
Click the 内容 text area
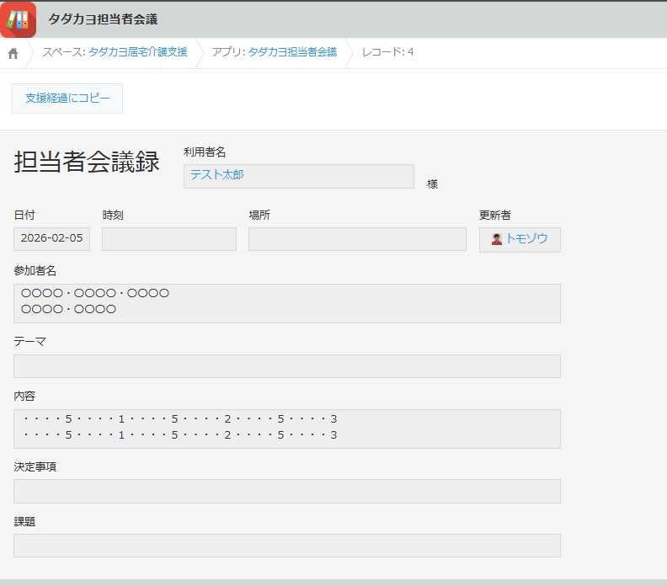point(286,429)
